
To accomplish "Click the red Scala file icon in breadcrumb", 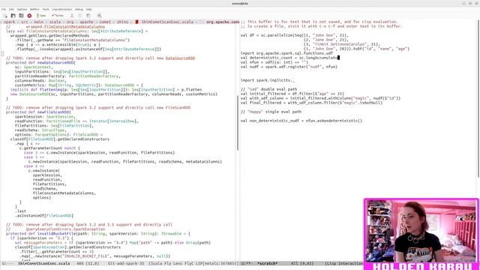I will pyautogui.click(x=136, y=22).
